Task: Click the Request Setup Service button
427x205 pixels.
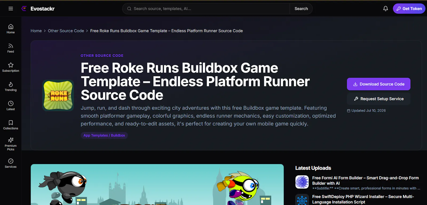Action: pyautogui.click(x=378, y=99)
